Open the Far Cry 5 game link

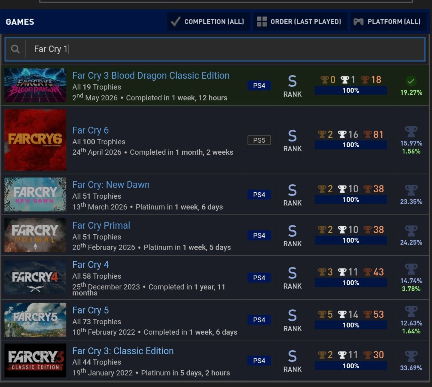[90, 310]
